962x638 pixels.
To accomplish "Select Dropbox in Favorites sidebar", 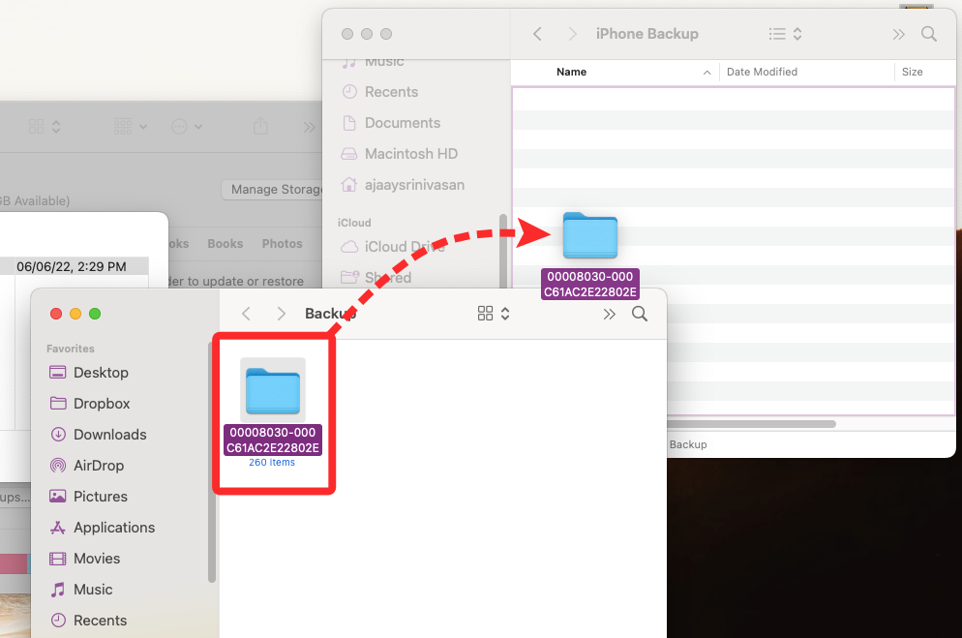I will [90, 404].
